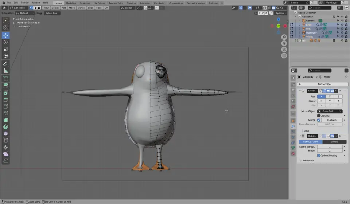Uncheck the Collection exclude checkbox

tap(334, 17)
